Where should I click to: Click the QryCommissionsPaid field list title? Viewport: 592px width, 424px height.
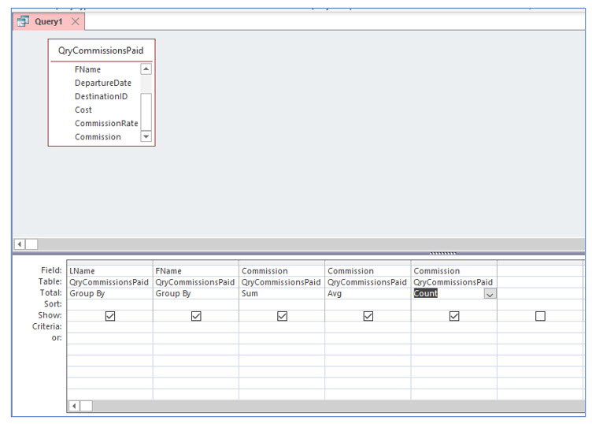pos(101,50)
